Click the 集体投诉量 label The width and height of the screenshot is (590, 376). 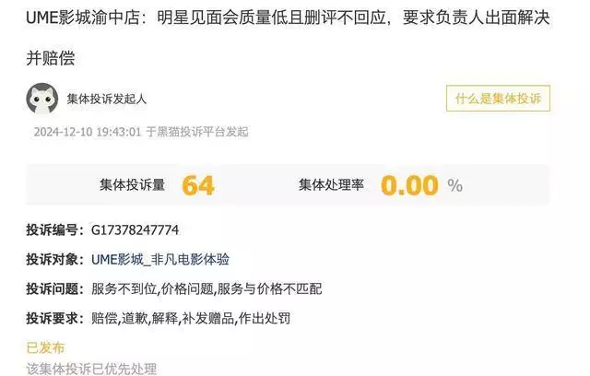pyautogui.click(x=133, y=185)
